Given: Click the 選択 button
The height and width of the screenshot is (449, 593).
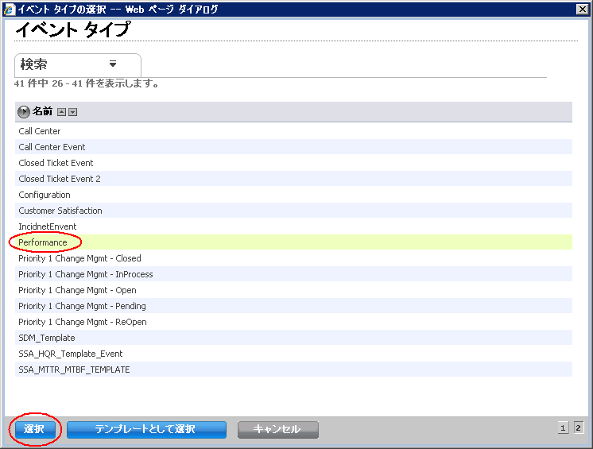Looking at the screenshot, I should tap(34, 429).
